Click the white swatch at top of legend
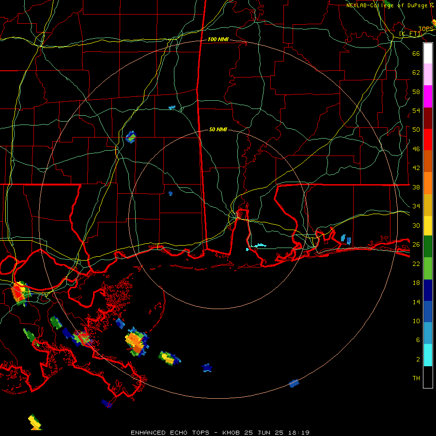The image size is (436, 436). point(428,53)
